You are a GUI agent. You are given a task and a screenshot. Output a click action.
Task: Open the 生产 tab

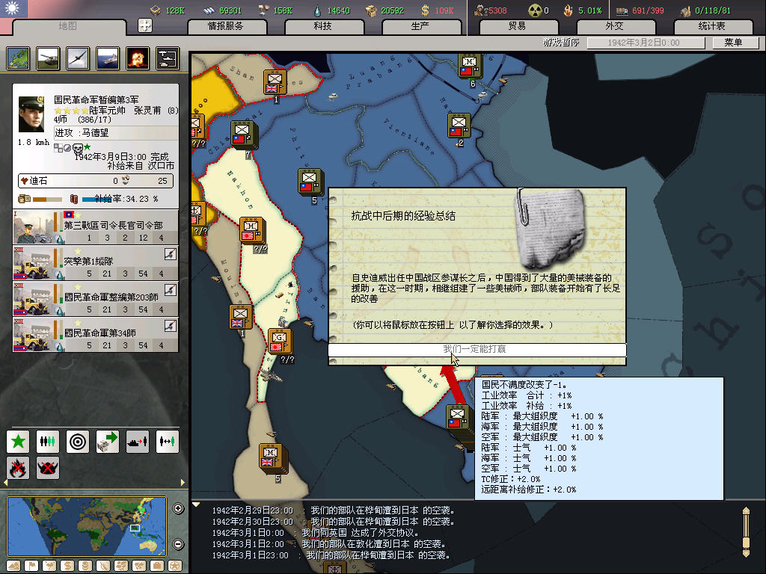[420, 26]
